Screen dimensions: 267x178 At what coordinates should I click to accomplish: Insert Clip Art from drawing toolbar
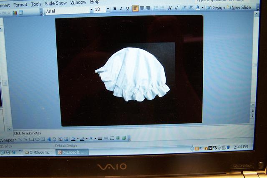(x=60, y=139)
